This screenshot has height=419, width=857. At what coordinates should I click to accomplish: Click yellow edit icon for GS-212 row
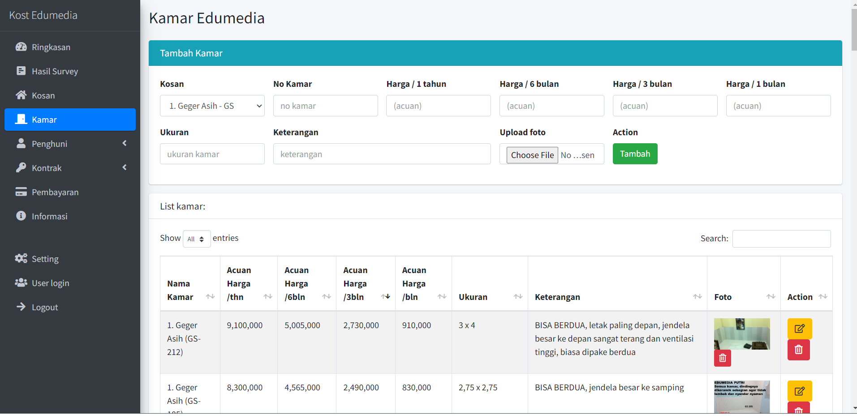coord(799,329)
